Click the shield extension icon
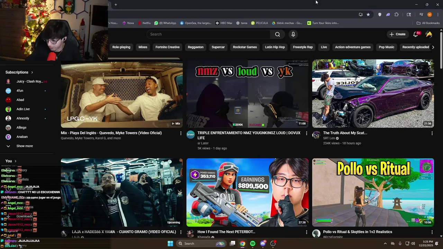Image resolution: width=443 pixels, height=249 pixels. point(380,15)
